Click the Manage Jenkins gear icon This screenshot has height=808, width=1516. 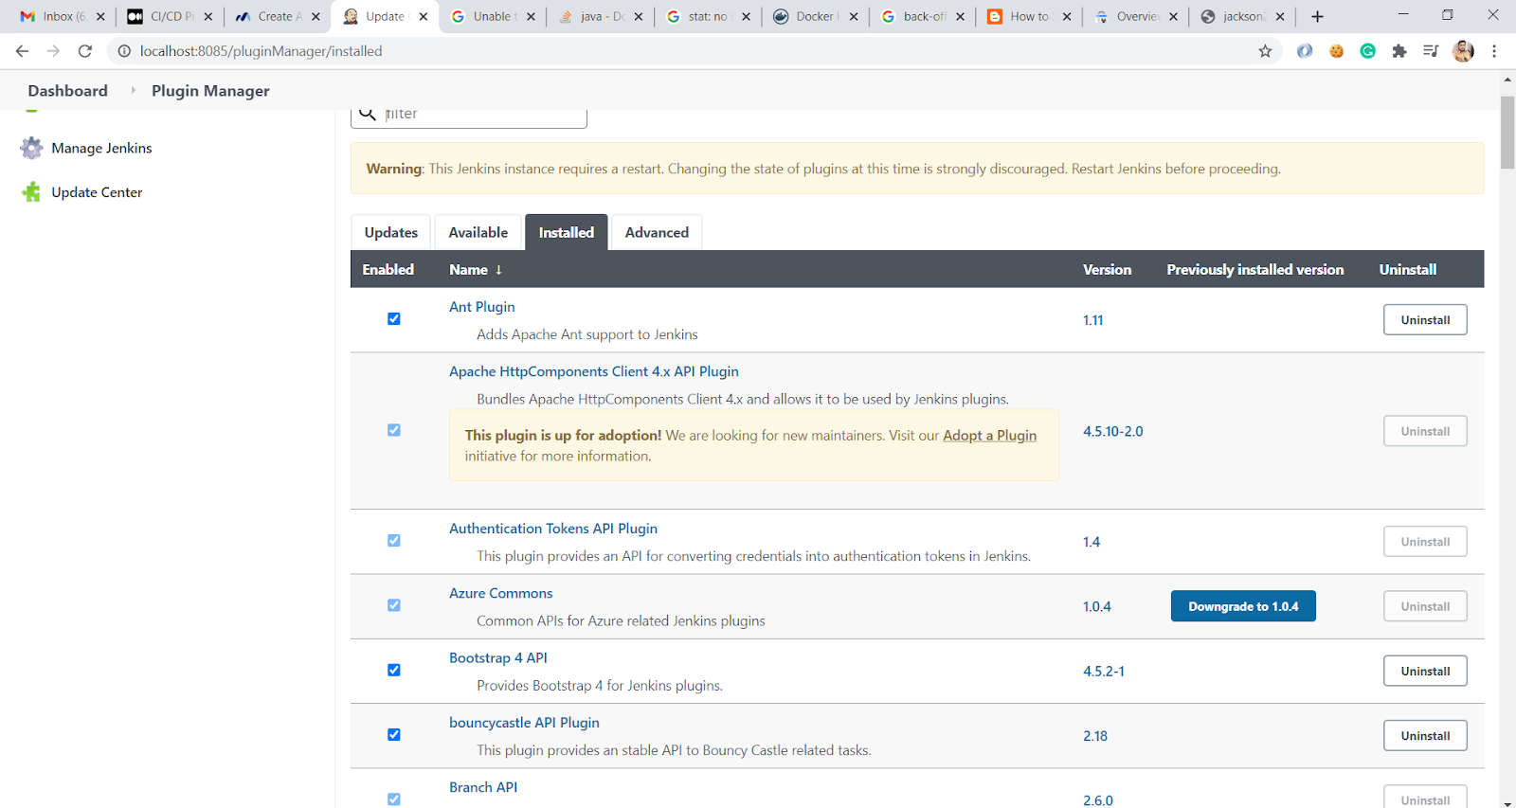[32, 148]
